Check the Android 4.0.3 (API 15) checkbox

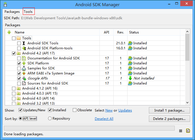click(14, 93)
